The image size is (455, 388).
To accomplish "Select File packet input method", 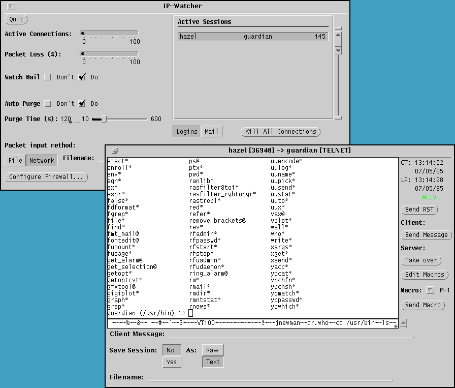I will point(15,160).
